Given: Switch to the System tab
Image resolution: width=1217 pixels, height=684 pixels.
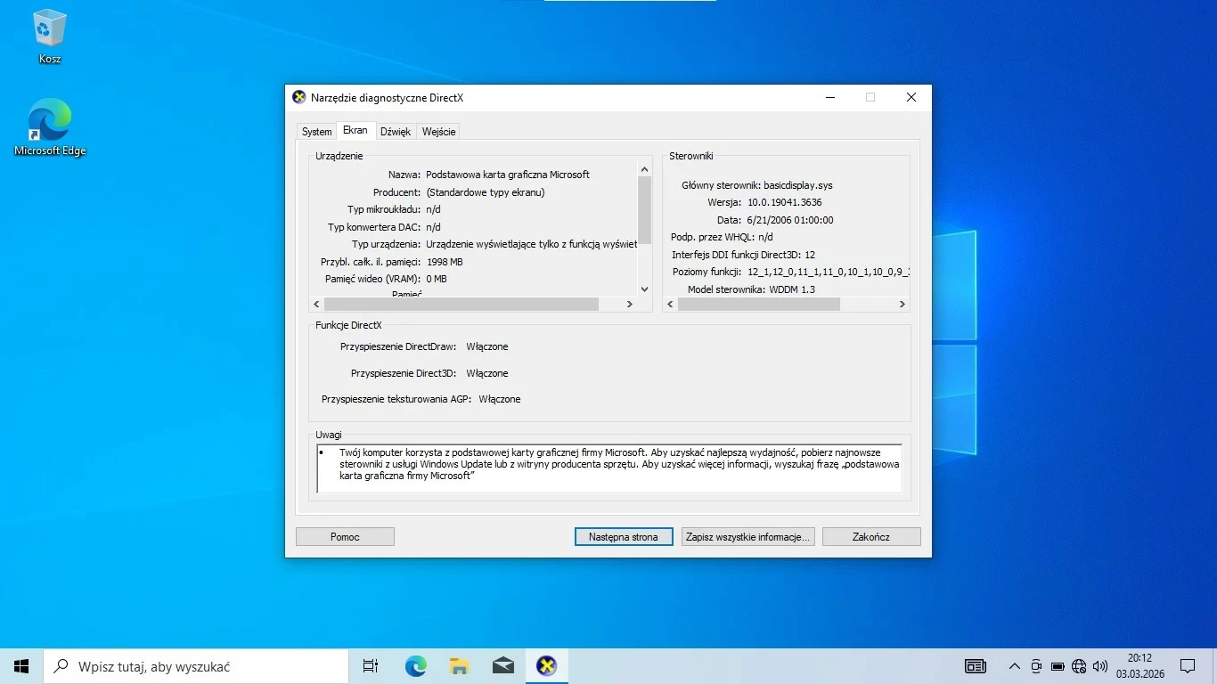Looking at the screenshot, I should click(316, 131).
